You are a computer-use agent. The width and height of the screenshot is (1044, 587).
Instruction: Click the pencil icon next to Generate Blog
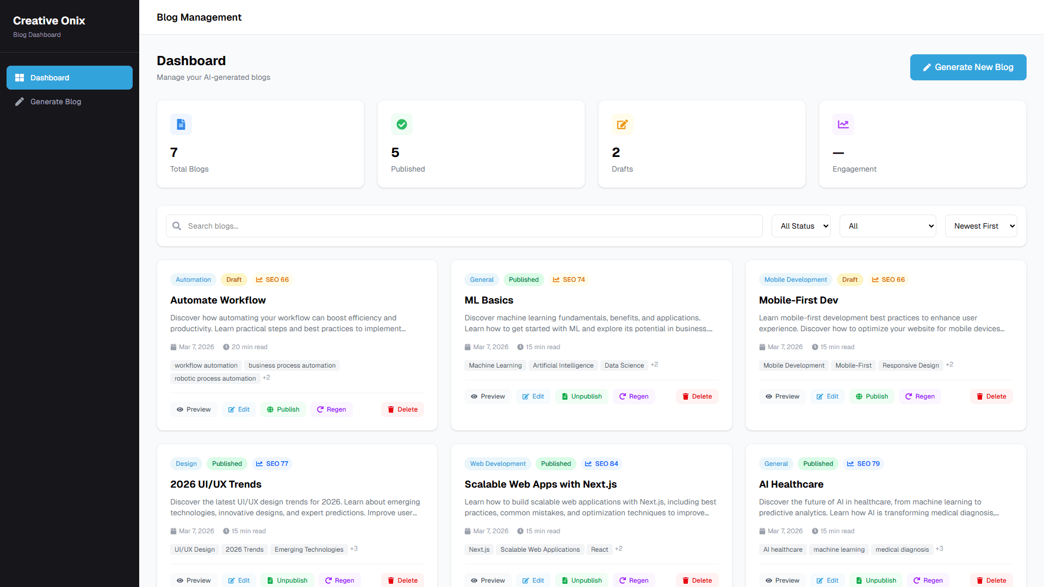point(20,102)
